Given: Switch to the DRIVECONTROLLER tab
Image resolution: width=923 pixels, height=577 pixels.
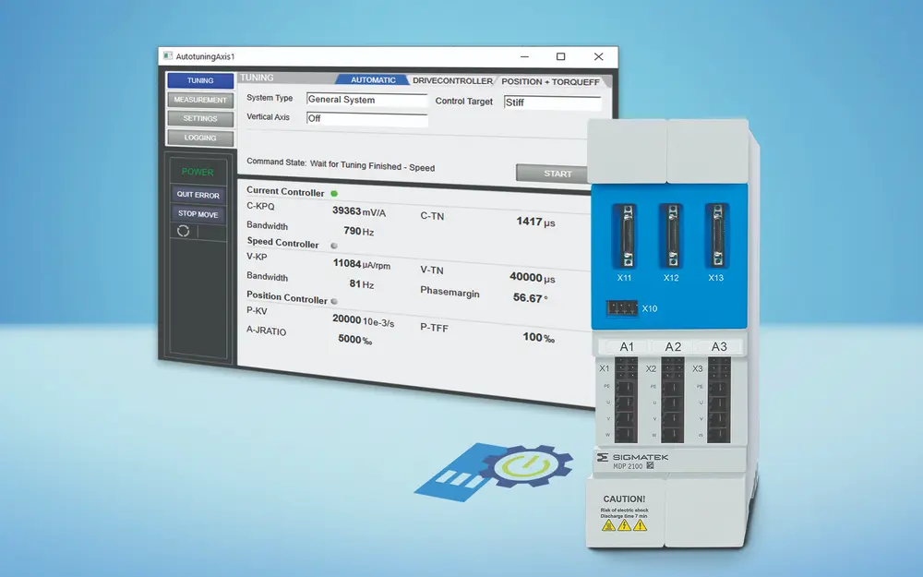Looking at the screenshot, I should click(452, 81).
